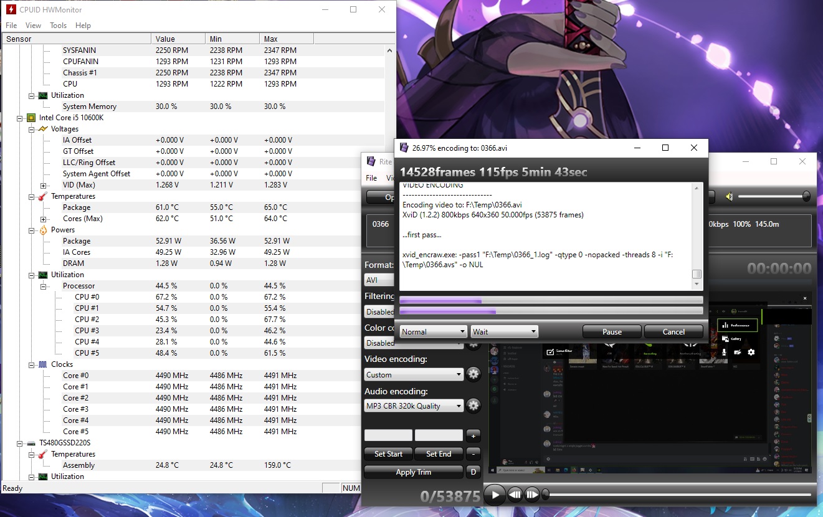Viewport: 823px width, 517px height.
Task: Click the lower encoding progress bar
Action: click(x=551, y=310)
